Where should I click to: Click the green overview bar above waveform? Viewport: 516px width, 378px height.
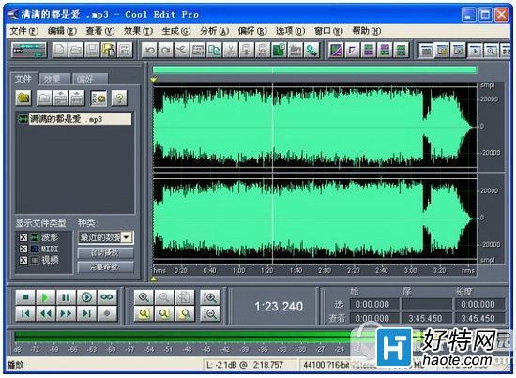[314, 69]
